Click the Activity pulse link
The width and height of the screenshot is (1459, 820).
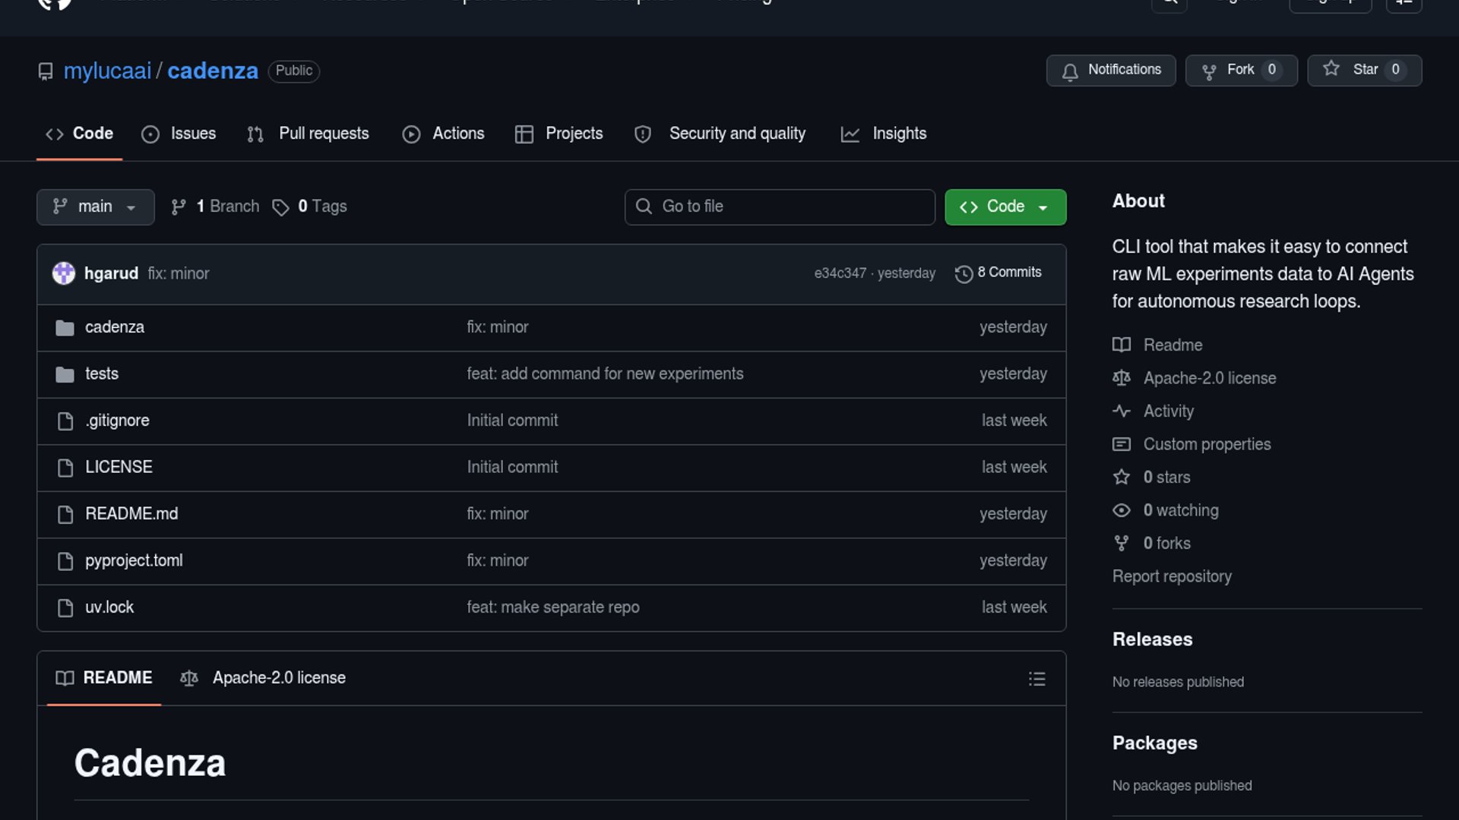[x=1168, y=412]
